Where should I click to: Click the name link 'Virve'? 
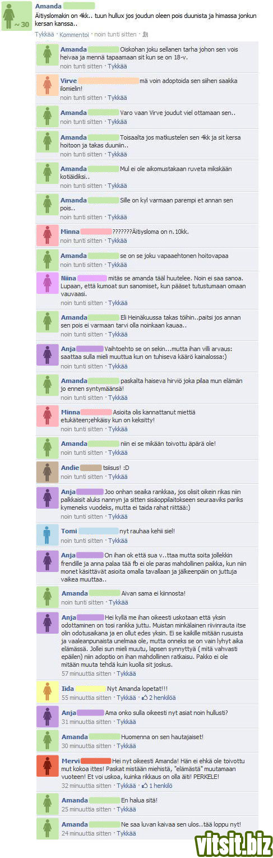point(68,81)
